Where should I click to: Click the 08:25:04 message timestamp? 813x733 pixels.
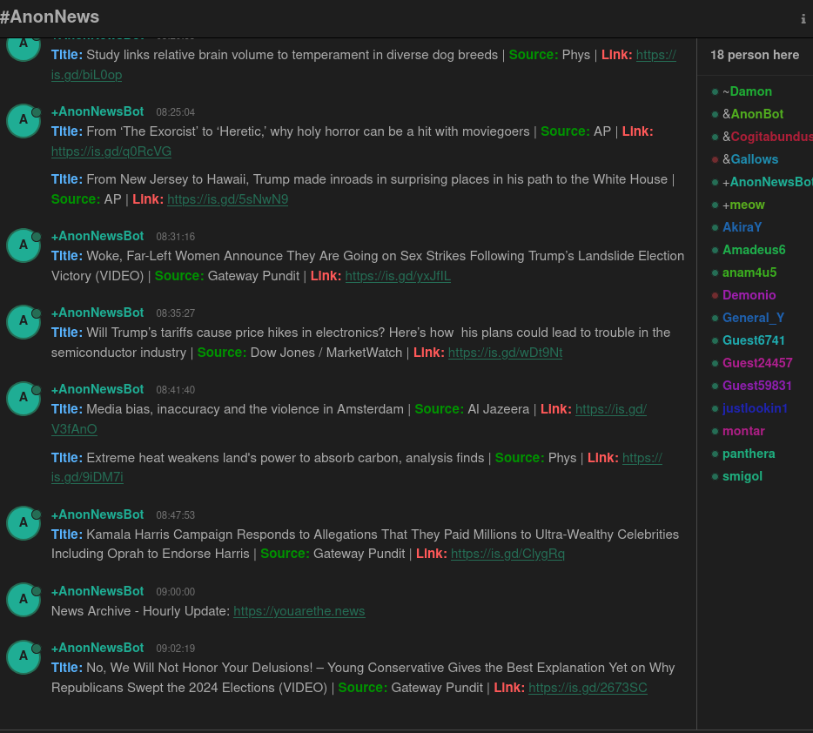(x=176, y=112)
